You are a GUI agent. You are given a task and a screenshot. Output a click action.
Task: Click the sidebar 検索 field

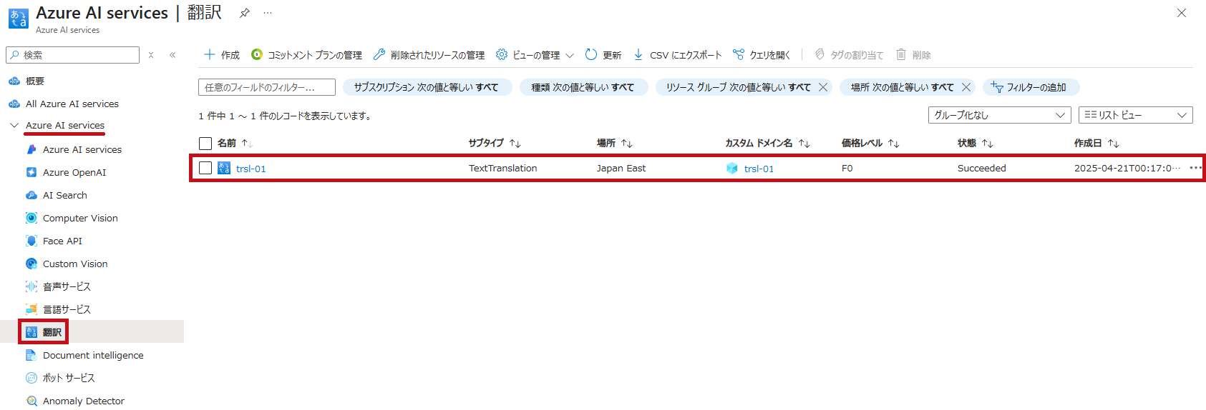(x=72, y=55)
